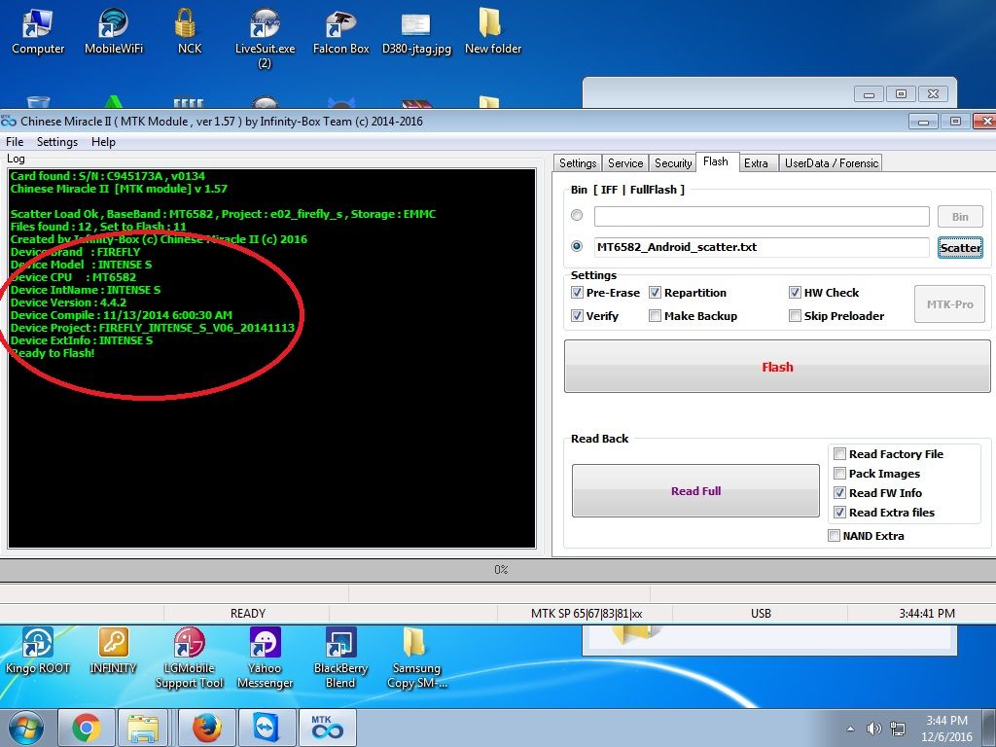Enable the Make Backup checkbox

pyautogui.click(x=656, y=316)
